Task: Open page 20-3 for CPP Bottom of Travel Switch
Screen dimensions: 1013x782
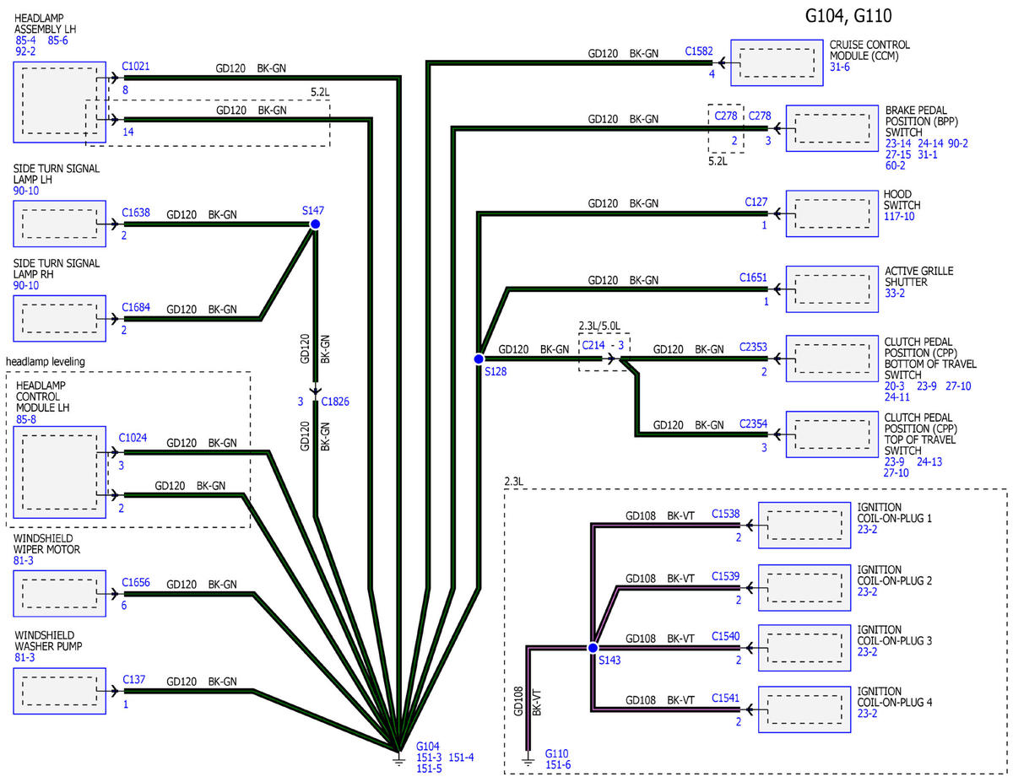Action: [x=895, y=386]
